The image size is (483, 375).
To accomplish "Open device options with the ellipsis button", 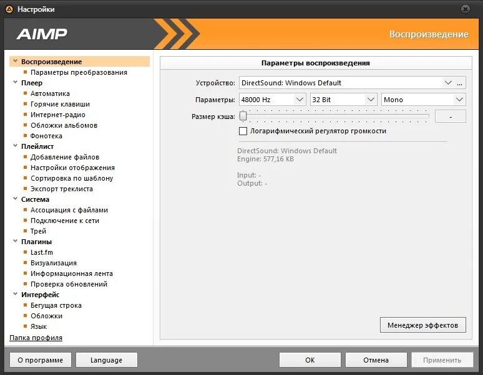I will (459, 83).
